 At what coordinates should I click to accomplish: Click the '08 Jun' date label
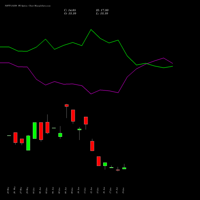tap(66, 190)
